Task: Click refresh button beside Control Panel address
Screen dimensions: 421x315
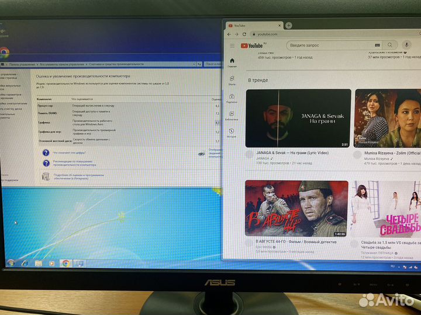Action: 199,64
